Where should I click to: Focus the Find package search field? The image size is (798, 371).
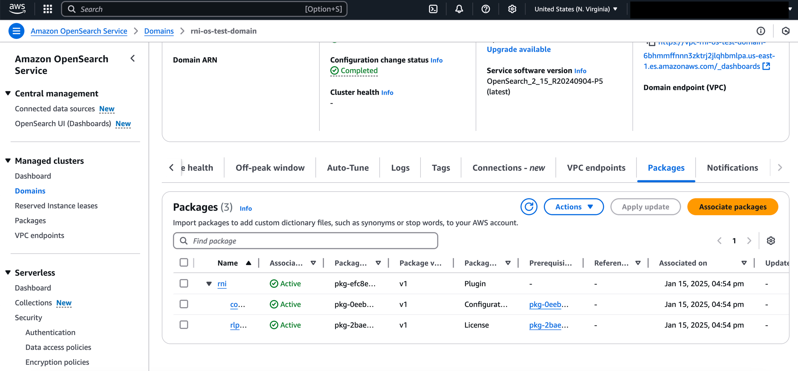coord(305,241)
